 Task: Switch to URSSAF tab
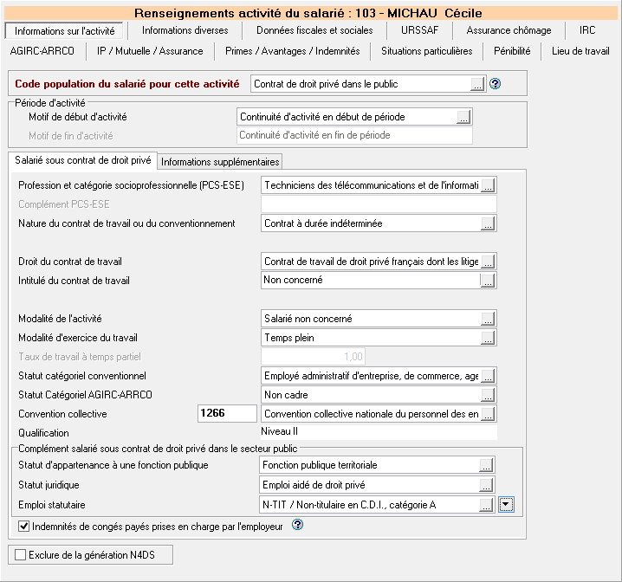click(418, 30)
